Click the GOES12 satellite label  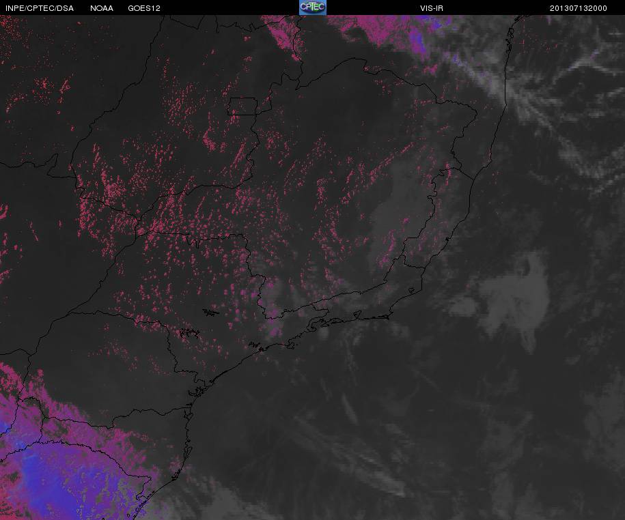tap(144, 8)
